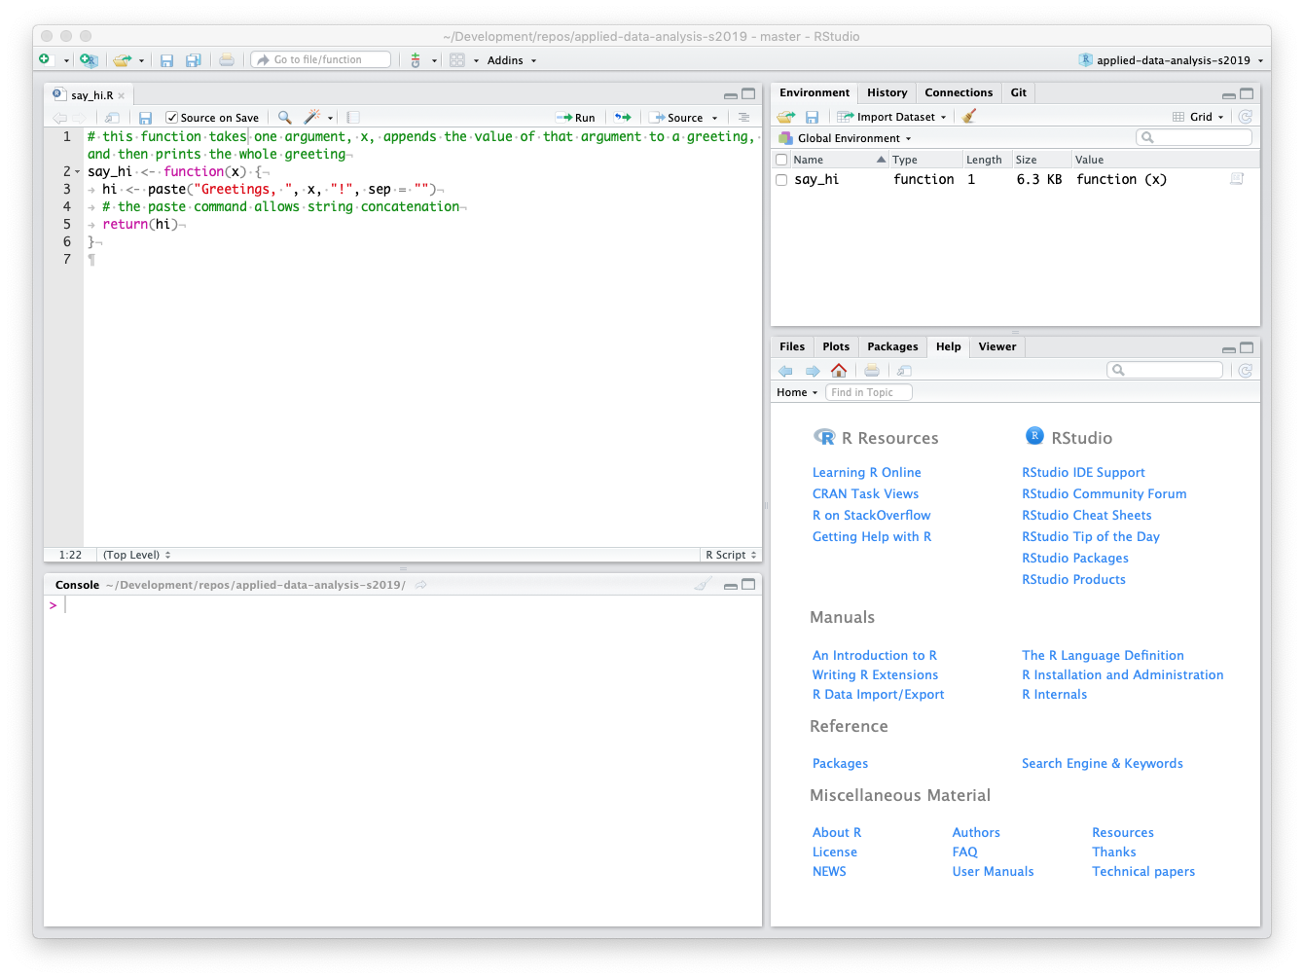Click the print icon in the main toolbar
The image size is (1304, 979).
[227, 60]
